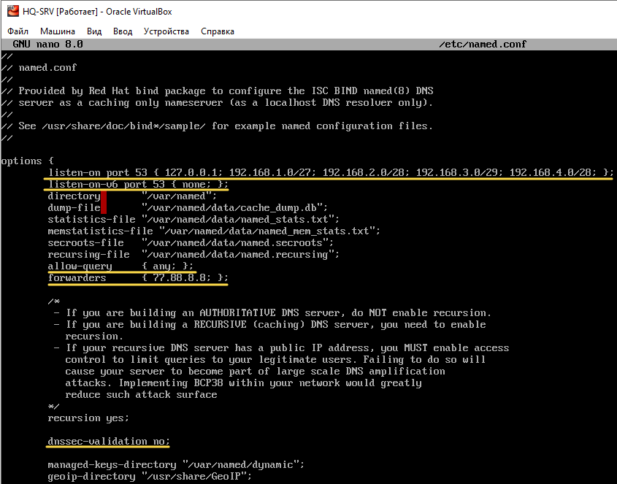Image resolution: width=617 pixels, height=484 pixels.
Task: Click the dnssec-validation no; line
Action: (x=109, y=441)
